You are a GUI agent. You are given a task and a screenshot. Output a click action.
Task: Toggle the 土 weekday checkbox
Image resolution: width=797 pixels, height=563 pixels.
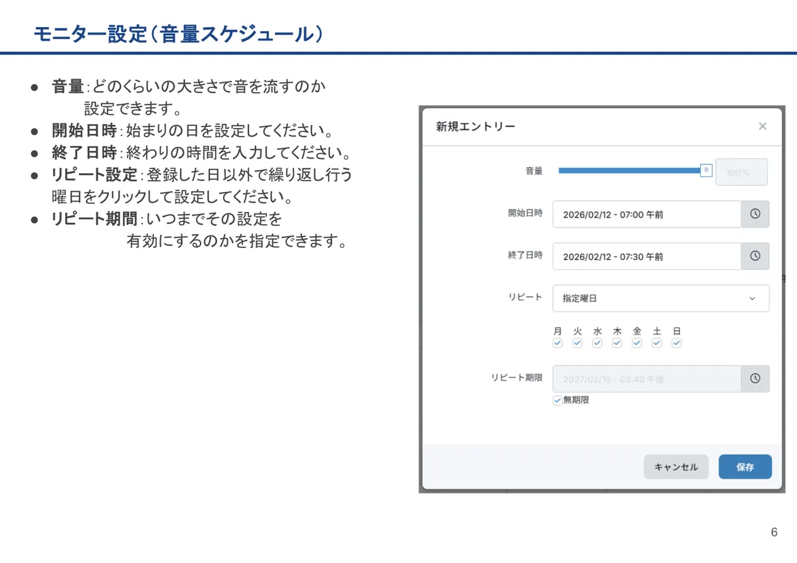pyautogui.click(x=657, y=343)
